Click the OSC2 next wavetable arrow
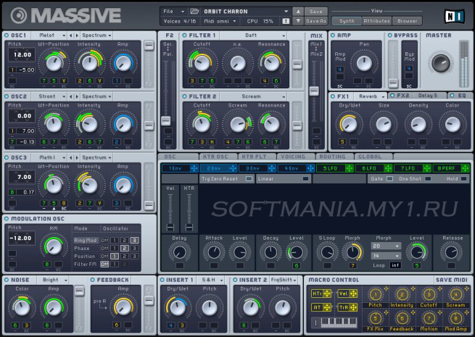The height and width of the screenshot is (337, 475). tap(77, 96)
